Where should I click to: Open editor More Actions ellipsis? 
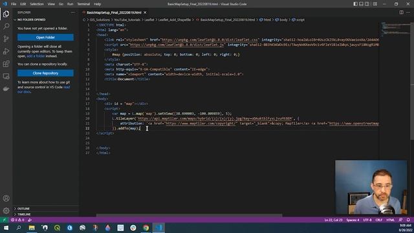(408, 12)
